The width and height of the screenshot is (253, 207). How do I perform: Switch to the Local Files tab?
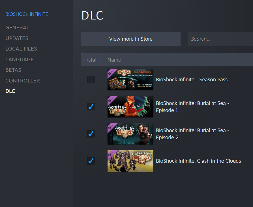(x=21, y=49)
